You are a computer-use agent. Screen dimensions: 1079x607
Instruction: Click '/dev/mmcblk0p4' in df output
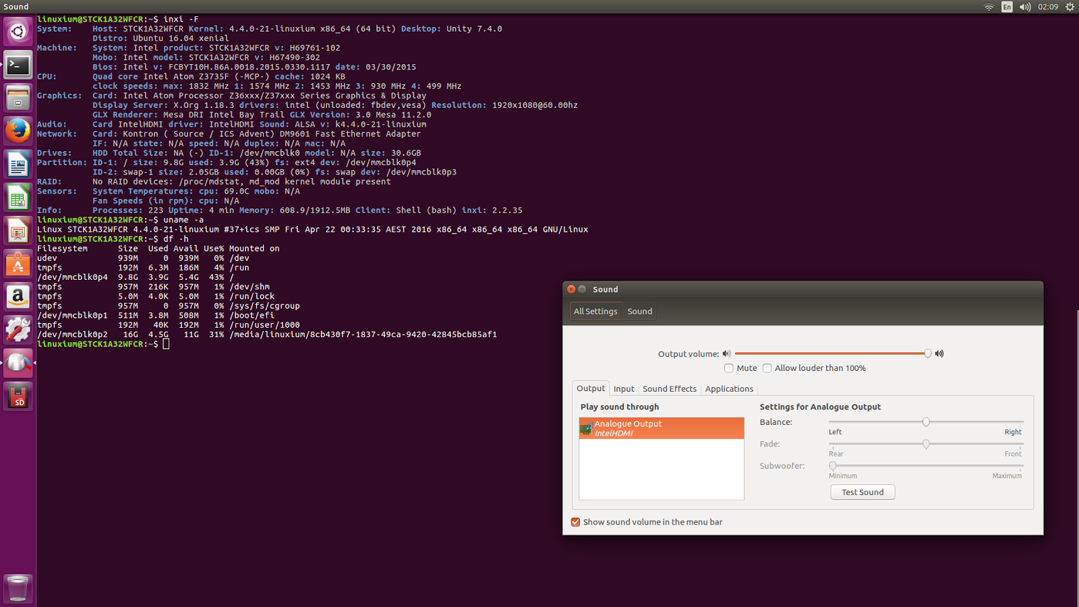(x=72, y=277)
